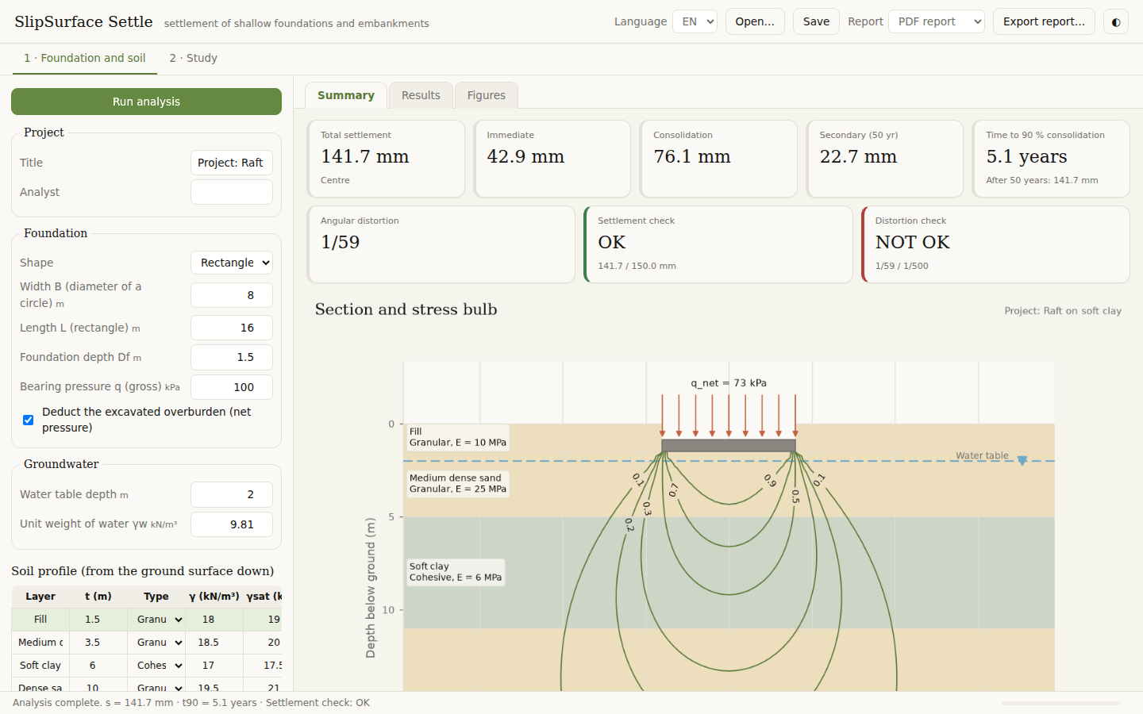Switch to the Study tab
The width and height of the screenshot is (1143, 714).
pyautogui.click(x=193, y=58)
